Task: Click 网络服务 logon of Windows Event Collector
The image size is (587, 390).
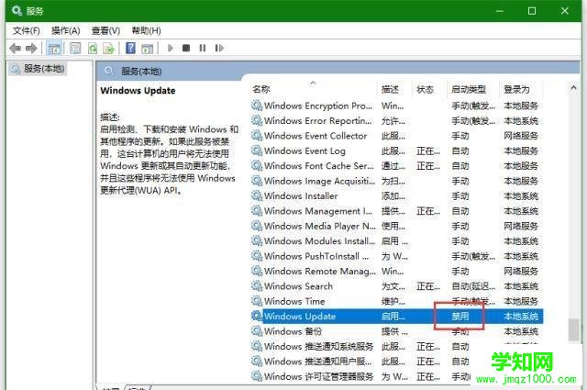Action: (x=521, y=136)
